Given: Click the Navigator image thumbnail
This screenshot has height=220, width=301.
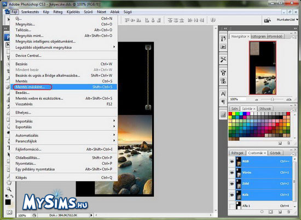Looking at the screenshot, I should [263, 68].
